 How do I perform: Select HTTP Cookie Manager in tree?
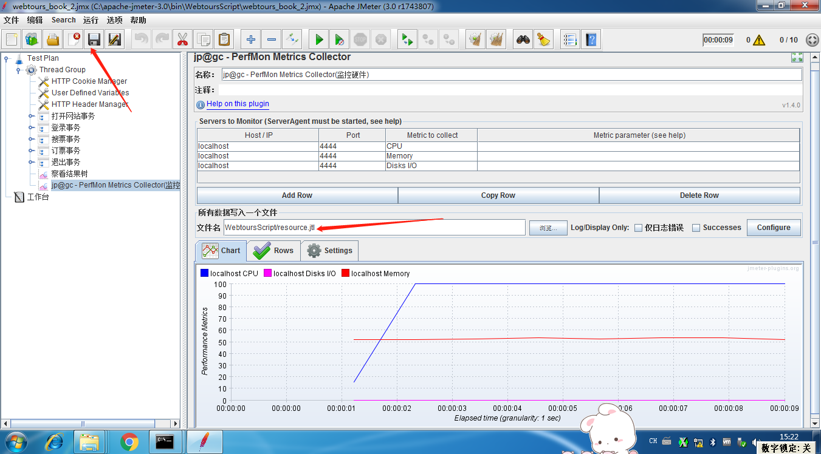point(89,81)
